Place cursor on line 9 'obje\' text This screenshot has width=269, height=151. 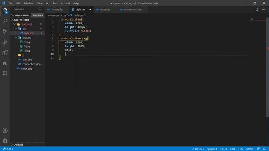coord(69,50)
